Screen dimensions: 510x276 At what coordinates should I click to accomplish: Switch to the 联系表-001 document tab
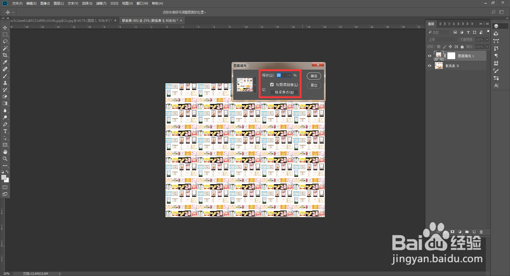tap(150, 20)
